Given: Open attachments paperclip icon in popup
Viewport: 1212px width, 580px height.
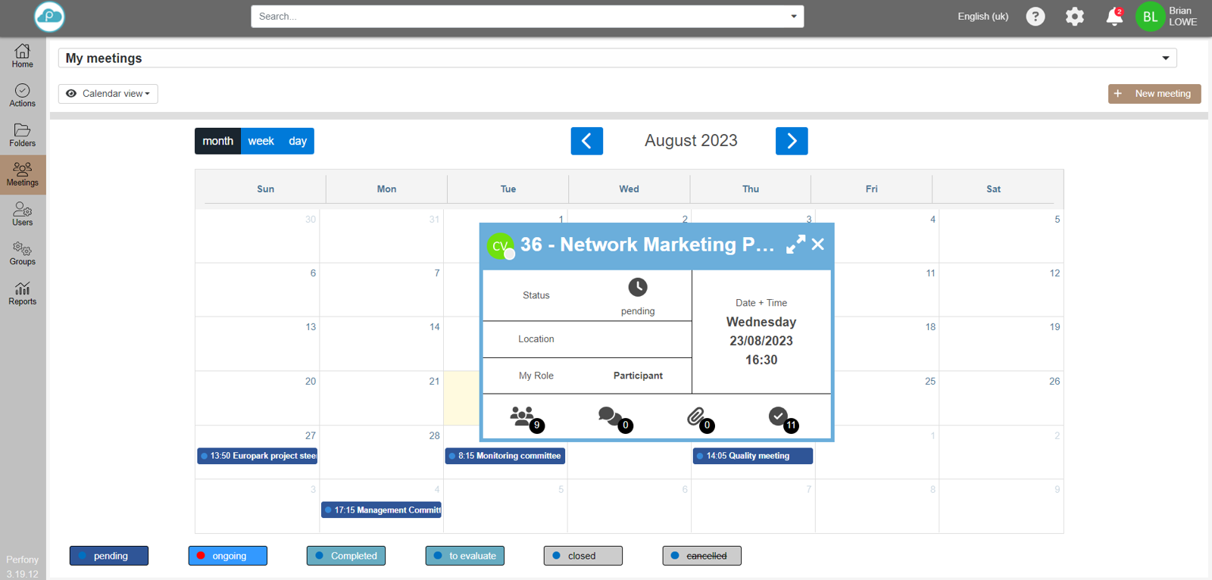Looking at the screenshot, I should [695, 416].
